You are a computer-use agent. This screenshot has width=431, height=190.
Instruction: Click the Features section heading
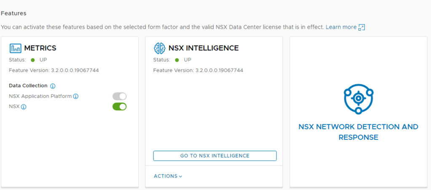(x=13, y=13)
